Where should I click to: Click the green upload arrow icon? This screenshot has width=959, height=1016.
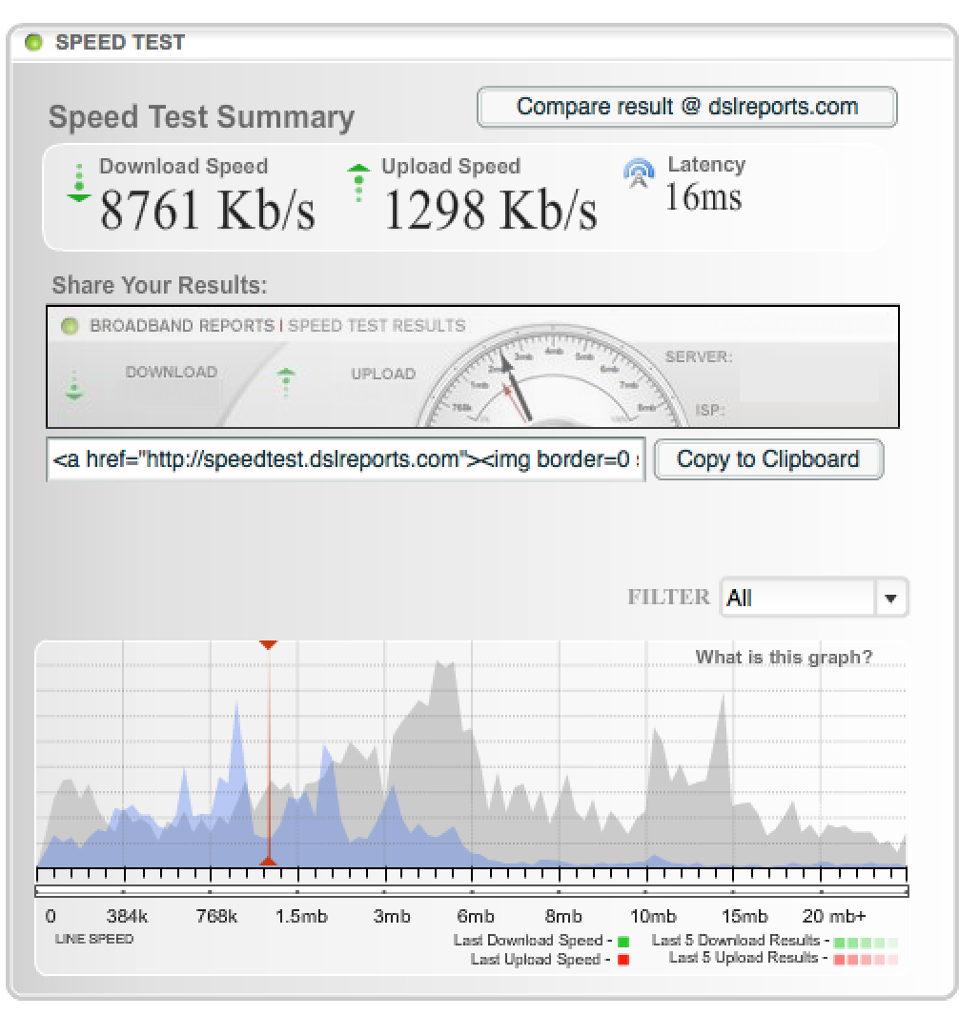358,183
